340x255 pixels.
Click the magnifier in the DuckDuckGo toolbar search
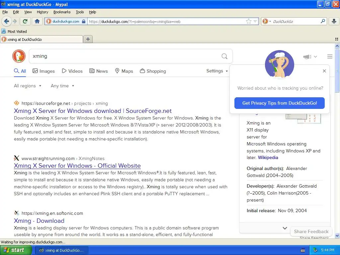[x=323, y=21]
